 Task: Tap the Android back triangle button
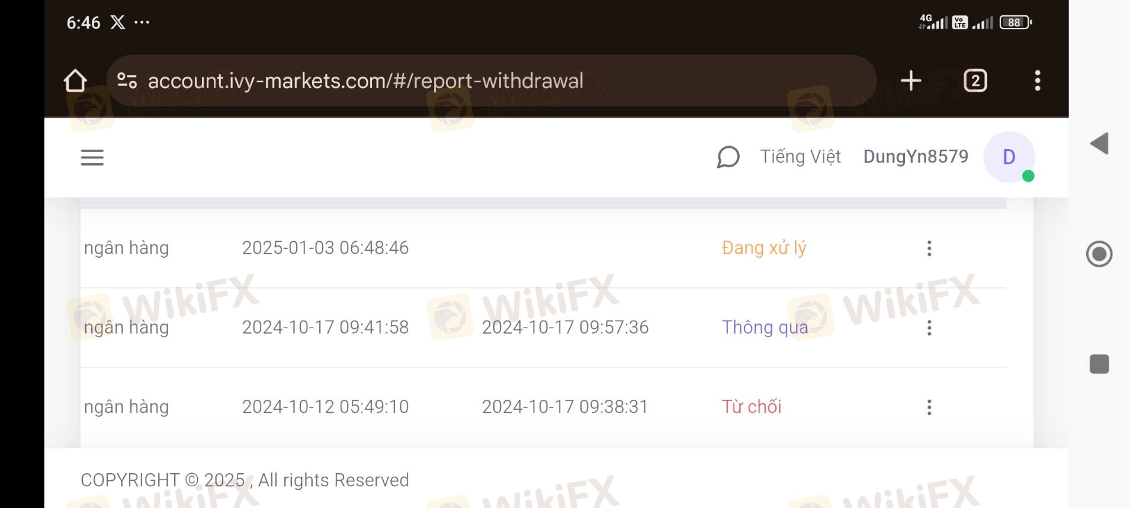click(1099, 144)
